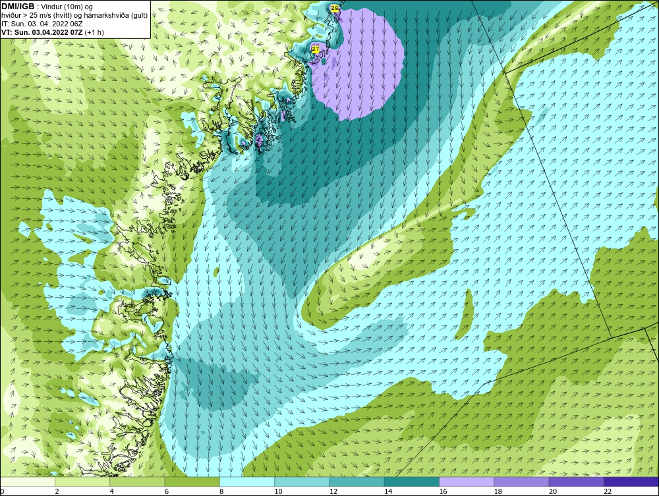The width and height of the screenshot is (659, 496).
Task: Click the yellow gust marker labeled 28
Action: click(335, 8)
